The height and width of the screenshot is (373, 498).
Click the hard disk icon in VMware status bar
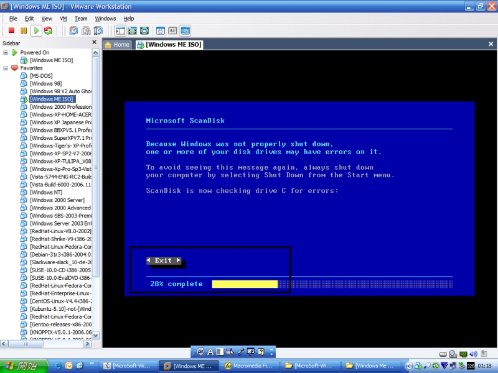443,354
